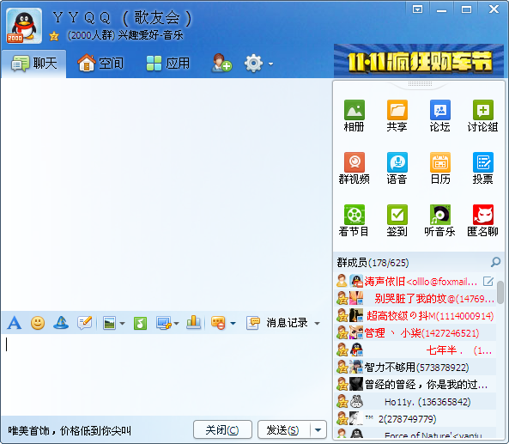Screen dimensions: 509x444
Task: Select member 管理丶小柒
Action: pos(415,332)
